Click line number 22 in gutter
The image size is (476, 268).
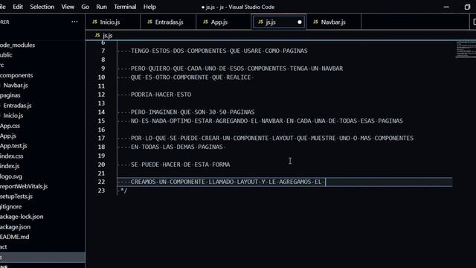[x=101, y=182]
